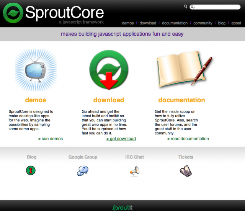
Task: Follow the 'see demos' link
Action: (51, 139)
